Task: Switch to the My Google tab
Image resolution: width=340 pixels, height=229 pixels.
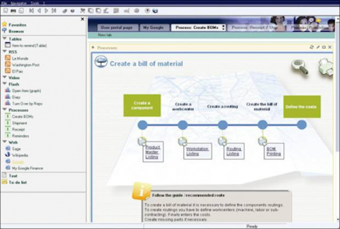Action: 154,28
